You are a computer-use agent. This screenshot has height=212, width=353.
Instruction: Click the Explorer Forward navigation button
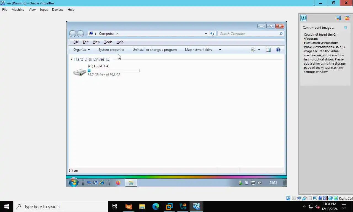(80, 34)
